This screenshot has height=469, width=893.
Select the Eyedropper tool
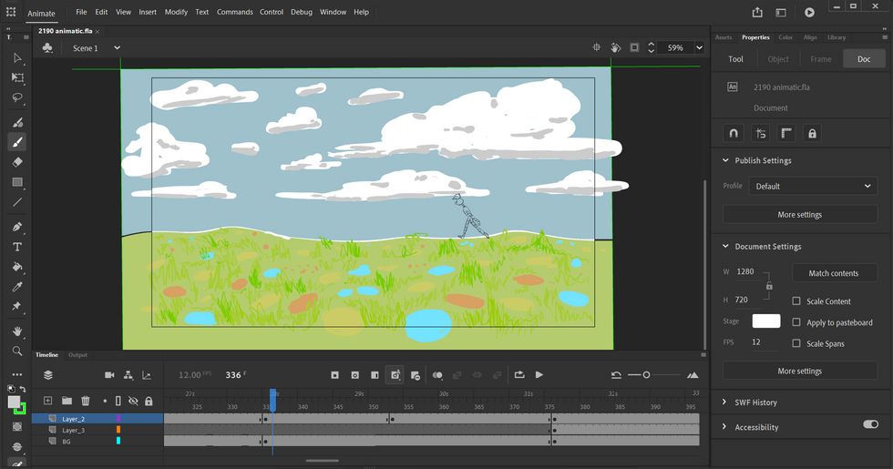click(17, 287)
